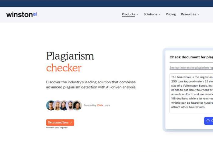Click the bearded man's avatar
The width and height of the screenshot is (213, 152).
[70, 105]
